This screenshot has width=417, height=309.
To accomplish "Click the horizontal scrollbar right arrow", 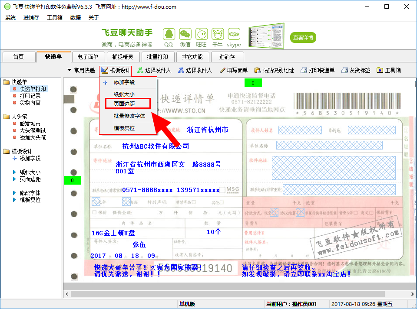I will coord(413,294).
